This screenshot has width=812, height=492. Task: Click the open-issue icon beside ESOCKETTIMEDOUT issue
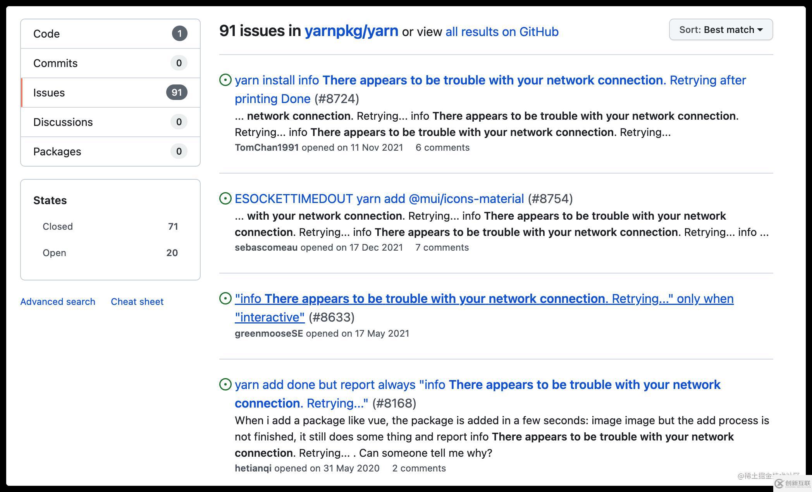coord(225,198)
